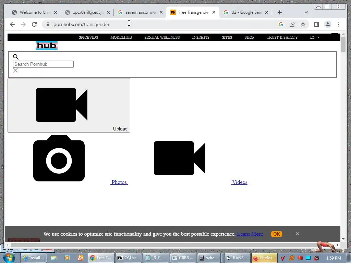Open the RANS taskbar item
This screenshot has height=263, width=351.
click(x=237, y=258)
